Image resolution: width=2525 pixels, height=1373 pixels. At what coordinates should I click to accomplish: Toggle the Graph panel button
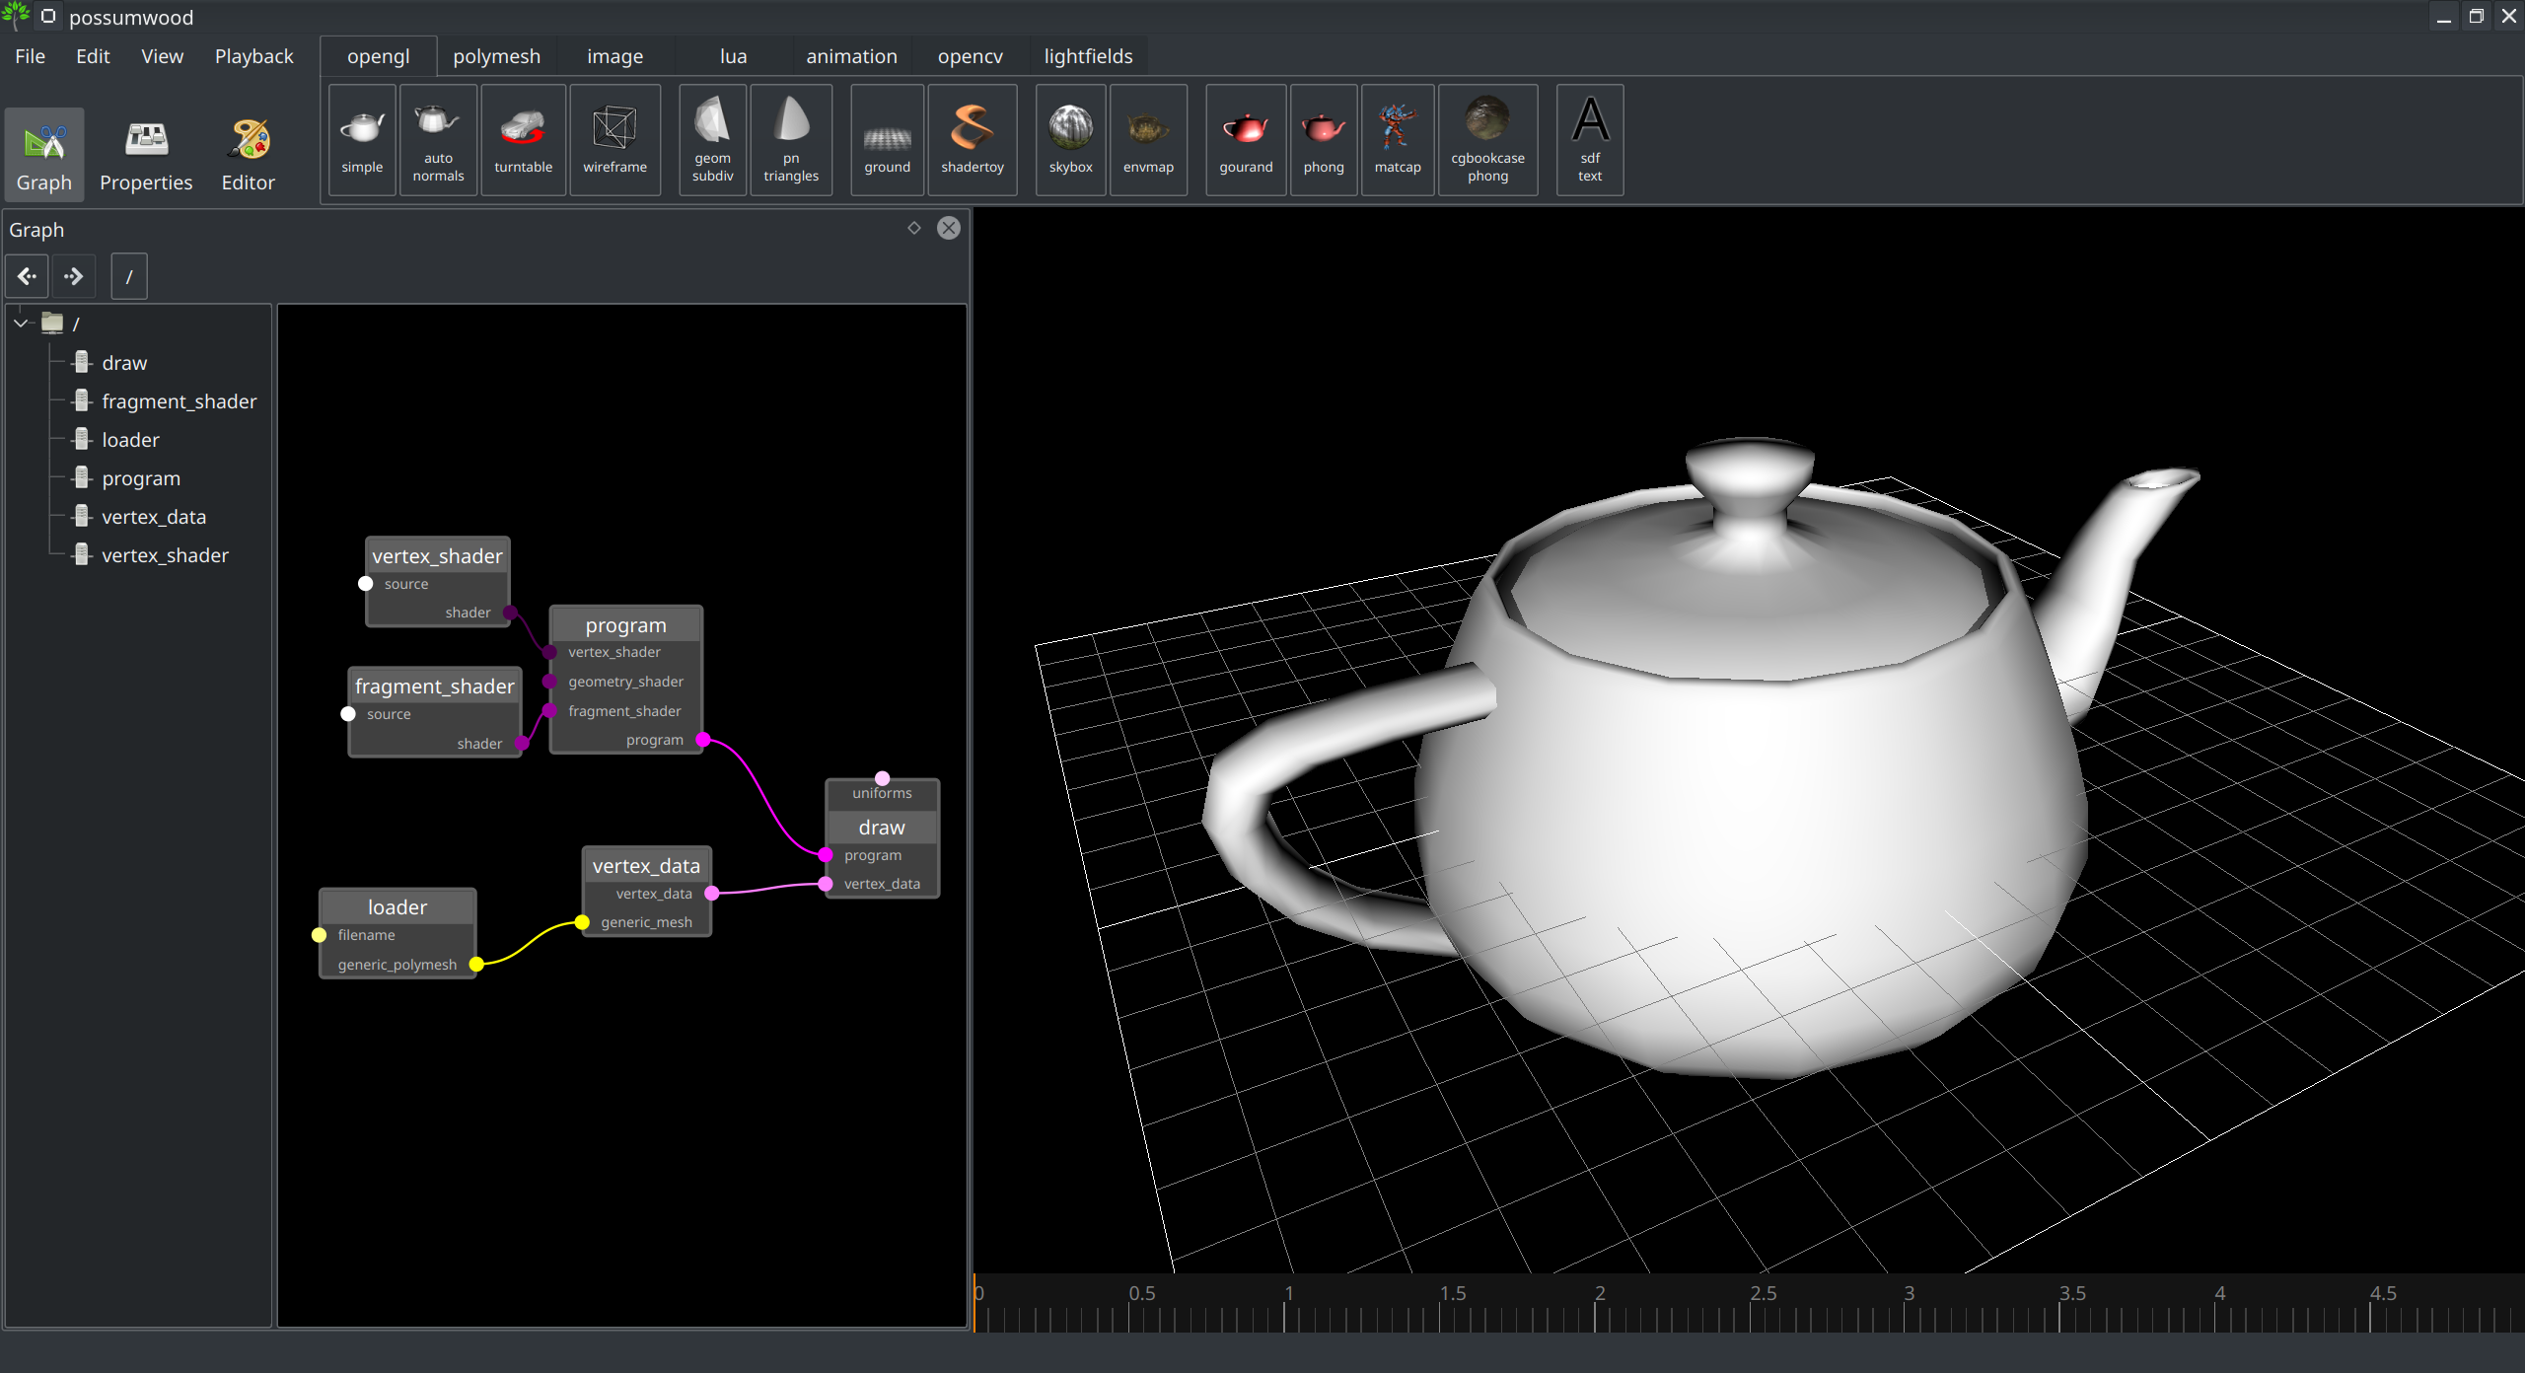click(x=44, y=155)
